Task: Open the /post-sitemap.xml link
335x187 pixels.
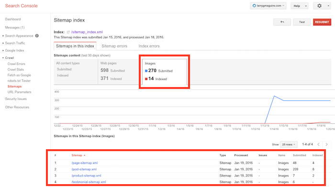Action: point(84,169)
